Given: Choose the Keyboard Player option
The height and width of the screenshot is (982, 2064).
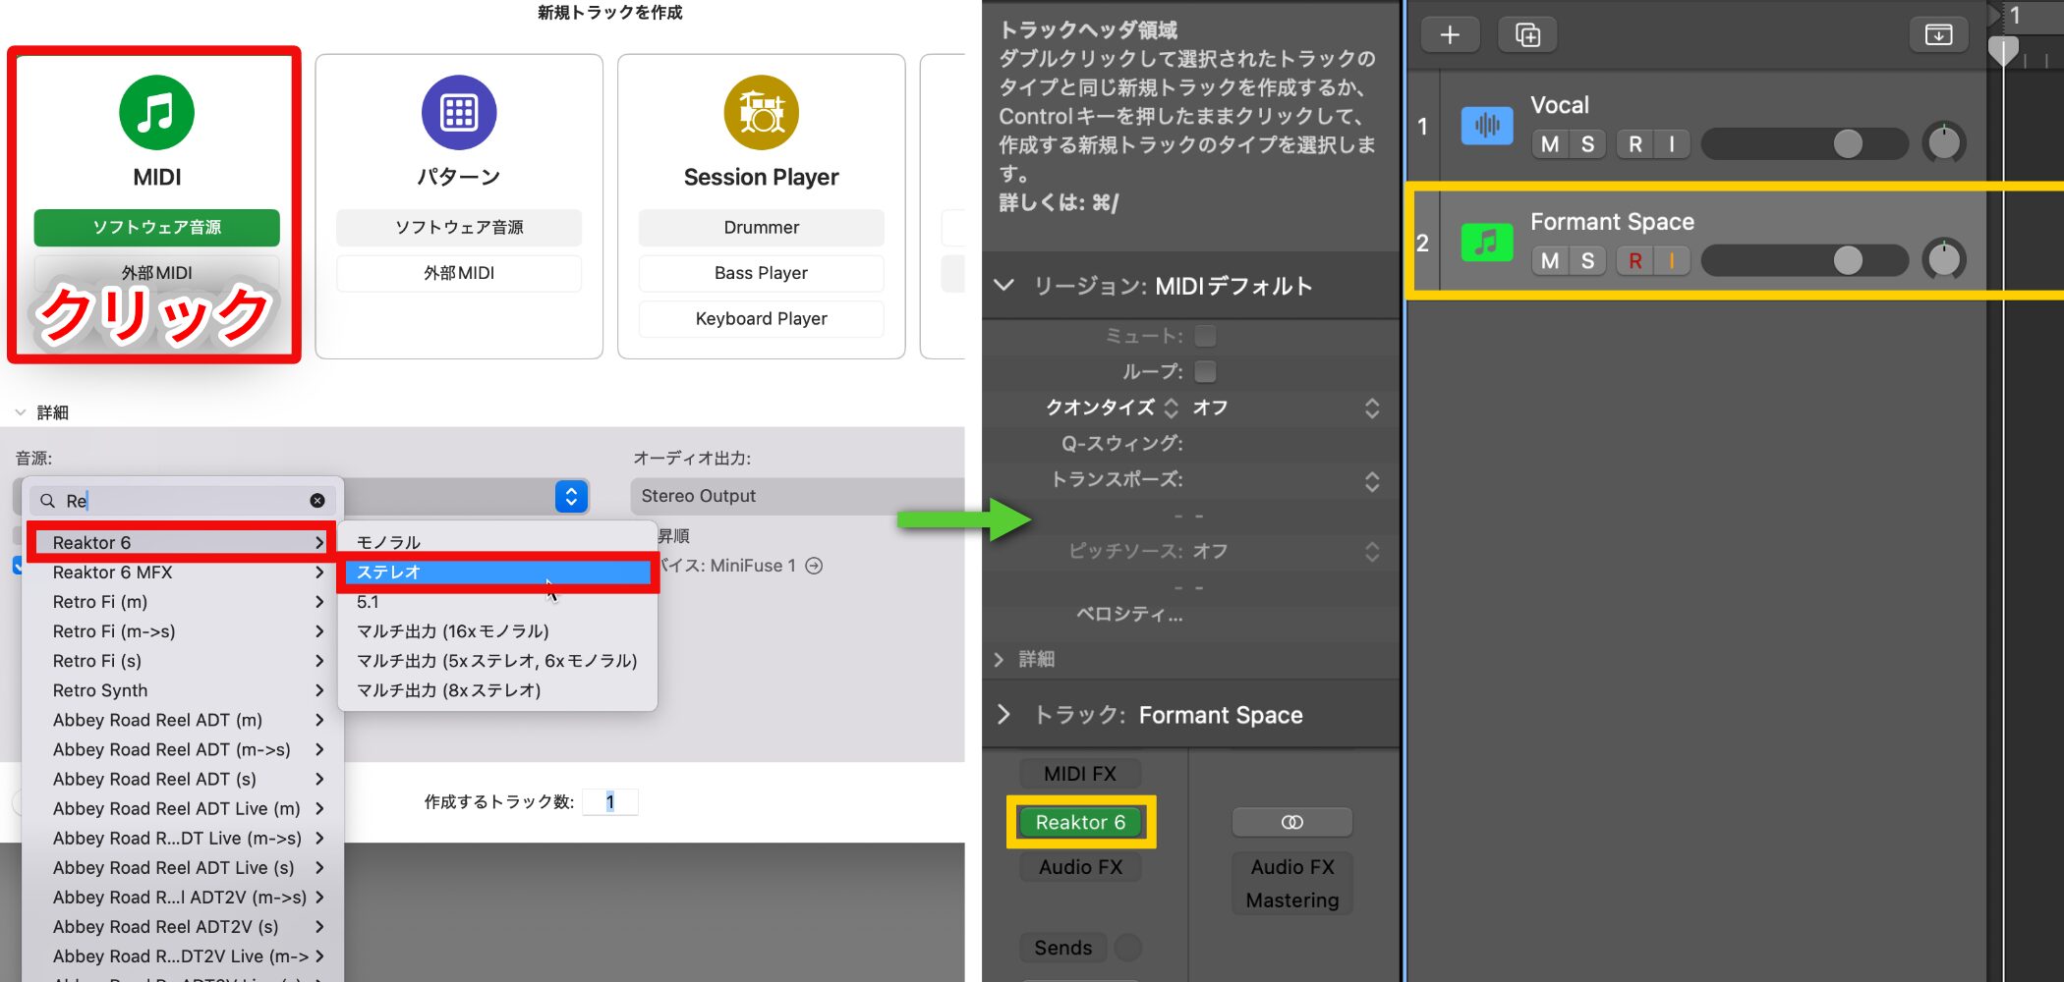Looking at the screenshot, I should click(x=762, y=318).
